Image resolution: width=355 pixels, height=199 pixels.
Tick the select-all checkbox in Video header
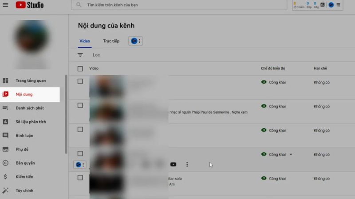pyautogui.click(x=80, y=69)
